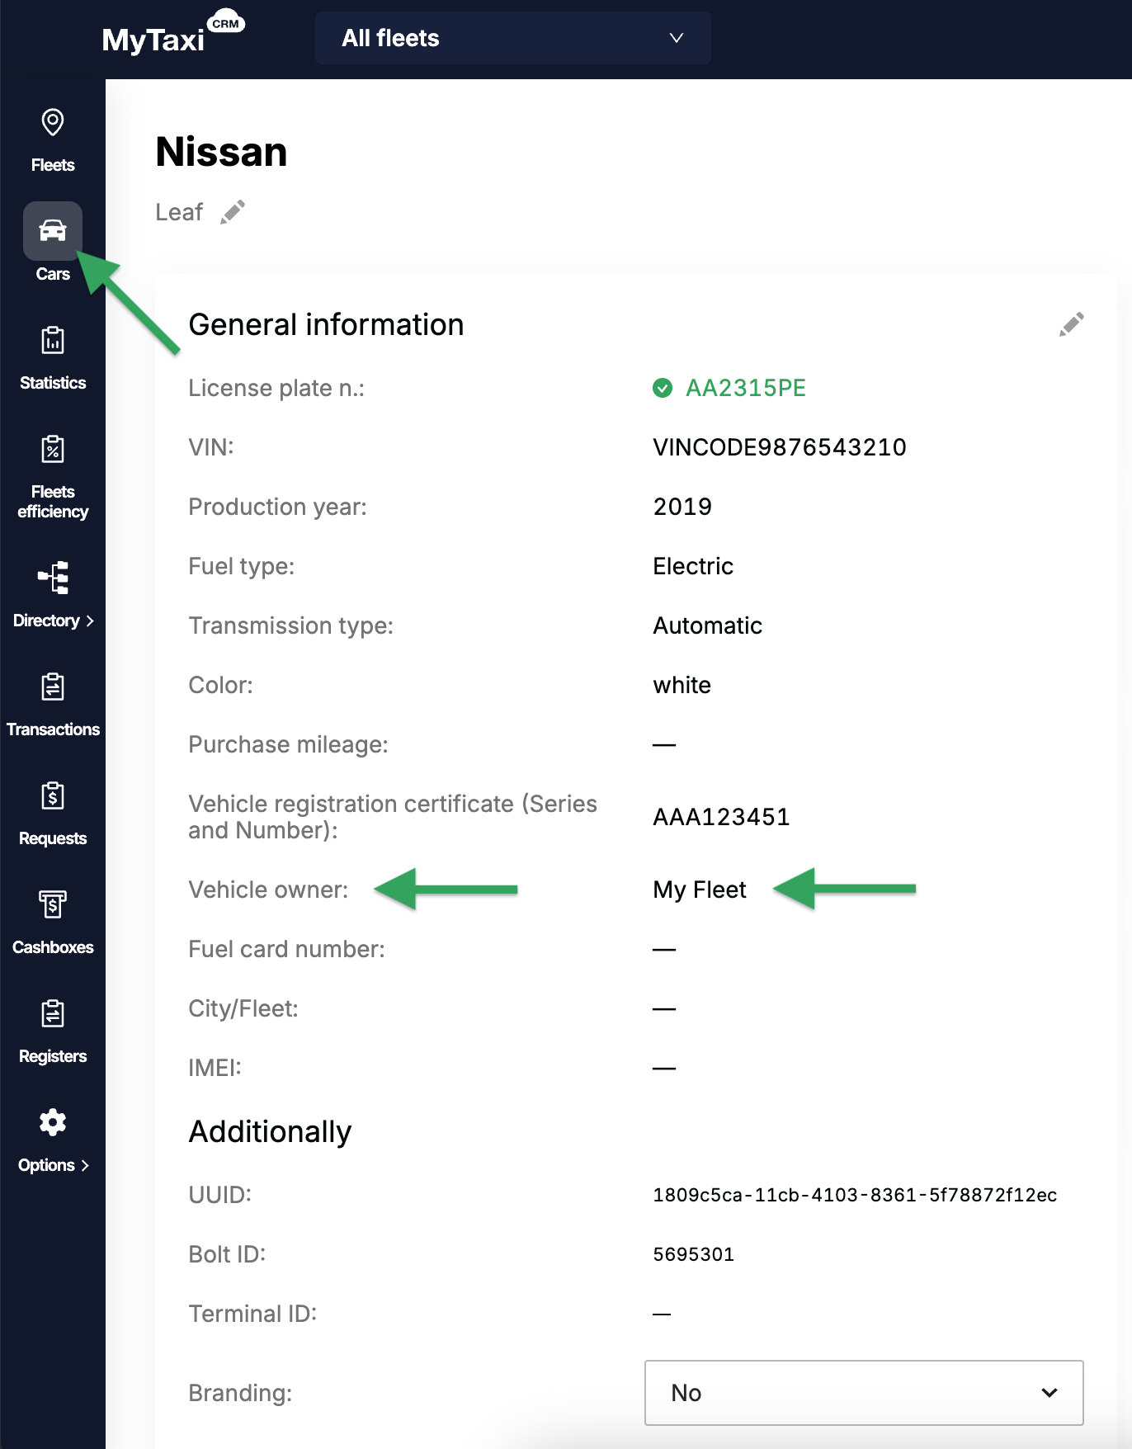Click the General information heading
The image size is (1132, 1449).
click(326, 324)
